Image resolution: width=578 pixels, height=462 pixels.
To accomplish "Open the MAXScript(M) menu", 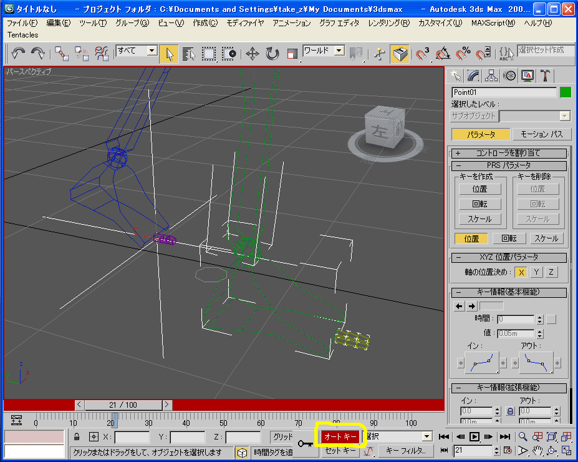I will pyautogui.click(x=493, y=23).
